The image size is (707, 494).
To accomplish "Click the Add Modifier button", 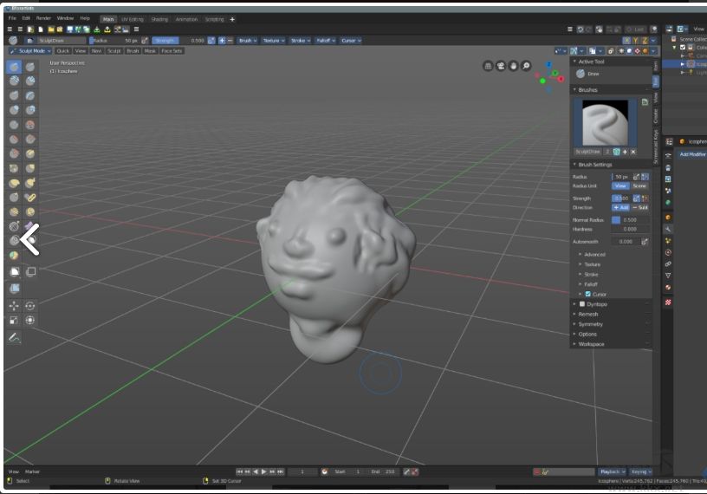I will [x=691, y=154].
